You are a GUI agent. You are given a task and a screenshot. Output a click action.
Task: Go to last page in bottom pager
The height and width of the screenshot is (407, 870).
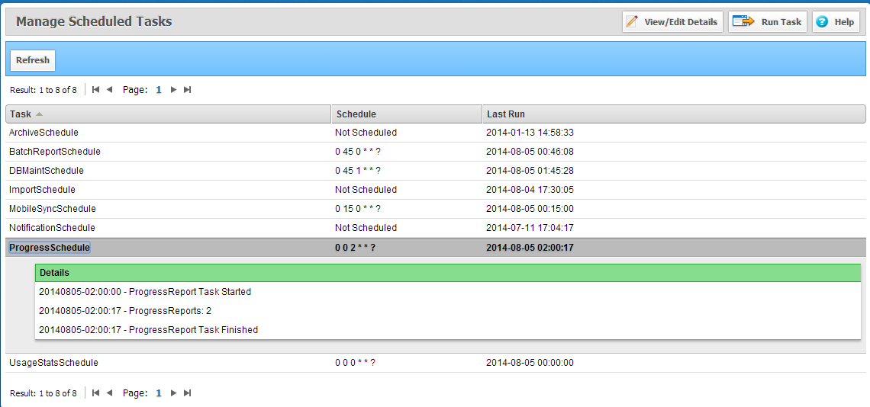click(x=187, y=393)
